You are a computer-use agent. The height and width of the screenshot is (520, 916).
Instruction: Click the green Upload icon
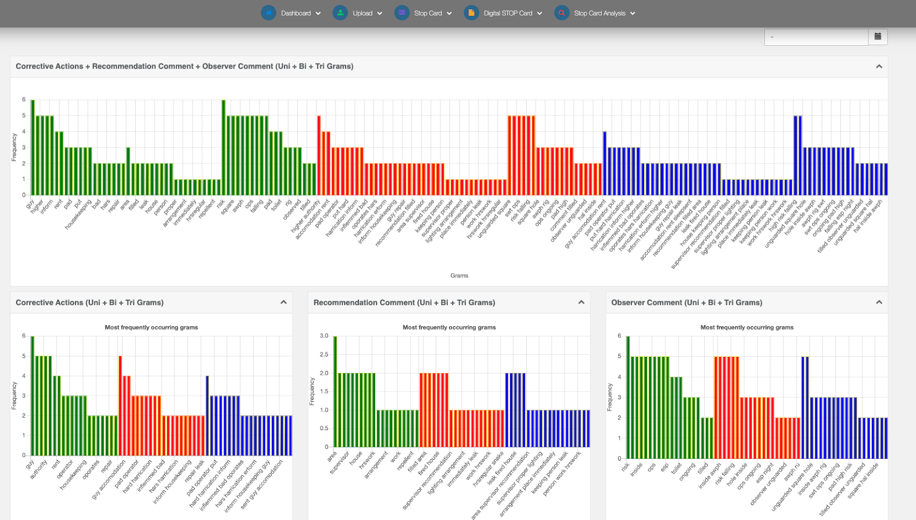tap(340, 13)
